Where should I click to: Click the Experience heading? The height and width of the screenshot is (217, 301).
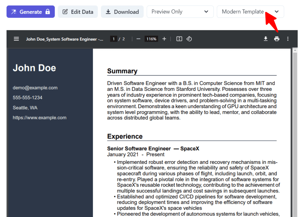coord(125,136)
